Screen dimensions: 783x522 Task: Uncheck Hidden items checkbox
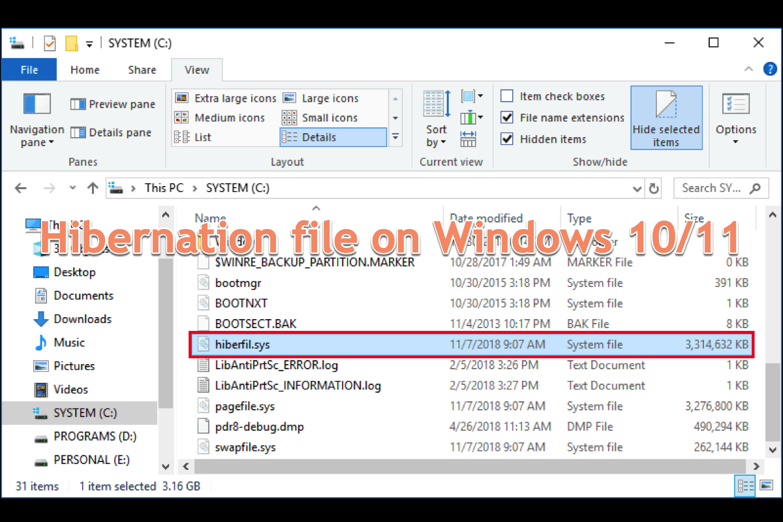(507, 140)
